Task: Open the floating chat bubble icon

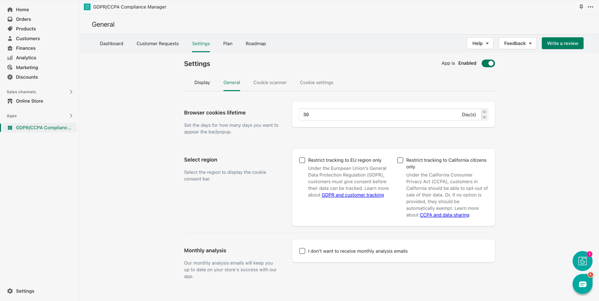Action: [582, 284]
